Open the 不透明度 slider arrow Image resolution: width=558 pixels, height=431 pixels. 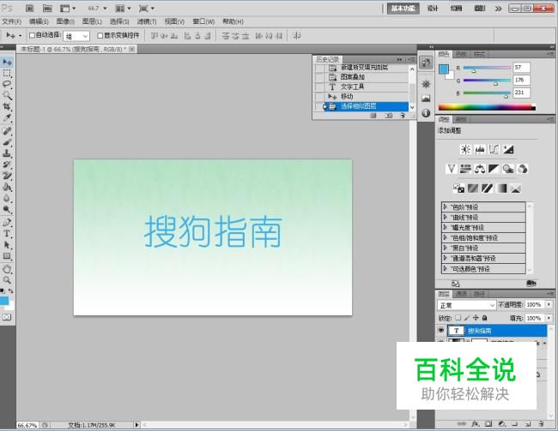(x=549, y=304)
